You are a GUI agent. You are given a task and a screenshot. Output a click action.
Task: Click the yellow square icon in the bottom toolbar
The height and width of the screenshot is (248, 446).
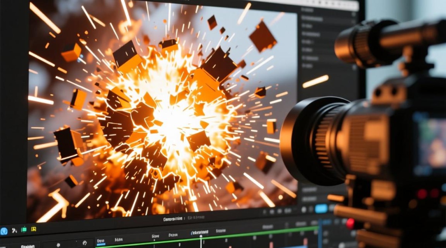[x=34, y=229]
